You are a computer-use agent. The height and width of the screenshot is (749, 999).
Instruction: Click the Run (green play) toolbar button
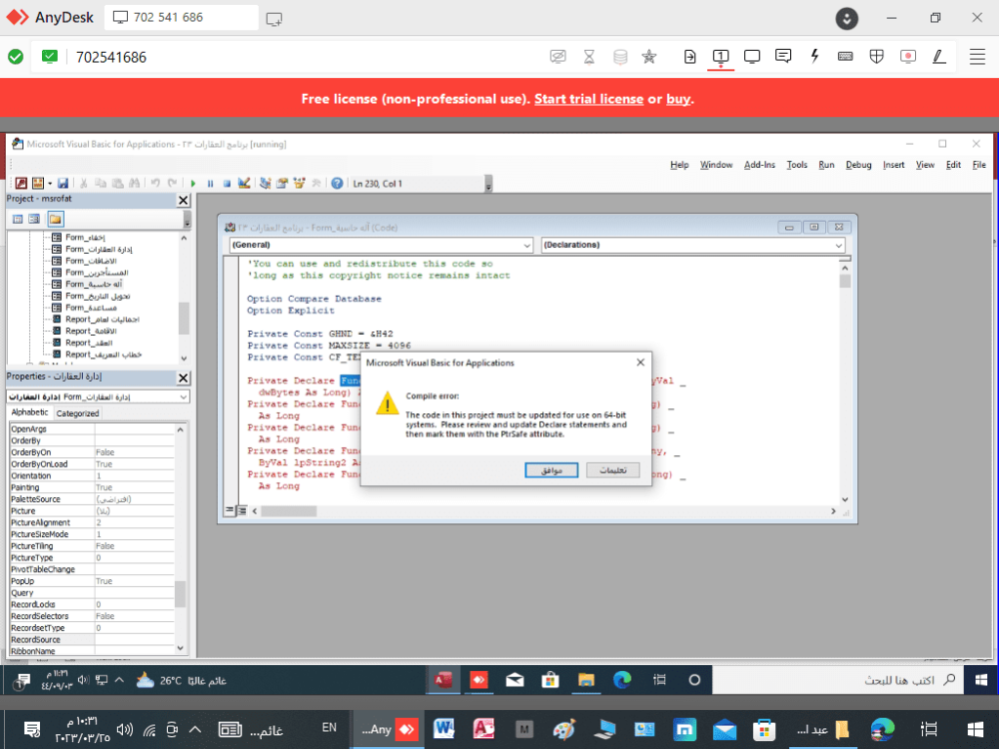point(193,184)
